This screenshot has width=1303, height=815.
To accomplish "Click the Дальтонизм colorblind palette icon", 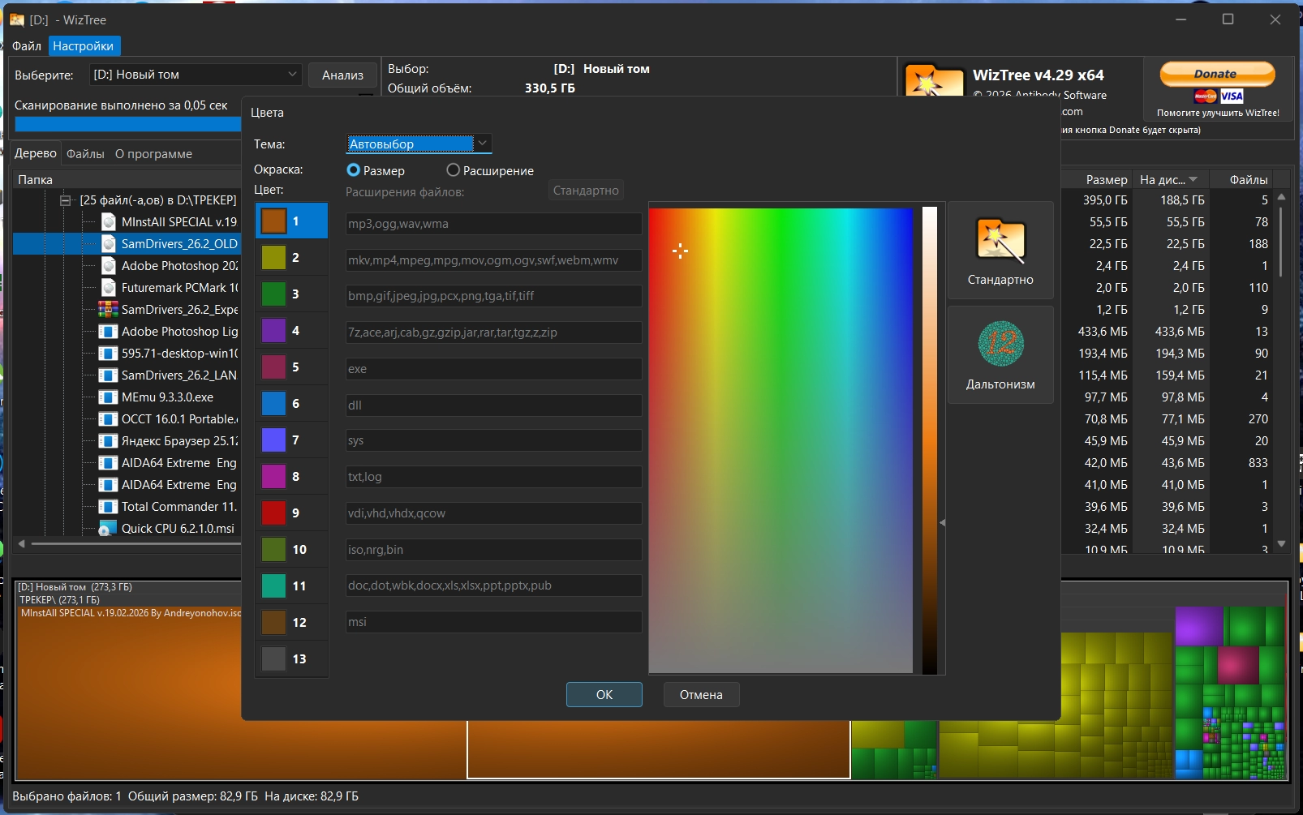I will point(1000,344).
